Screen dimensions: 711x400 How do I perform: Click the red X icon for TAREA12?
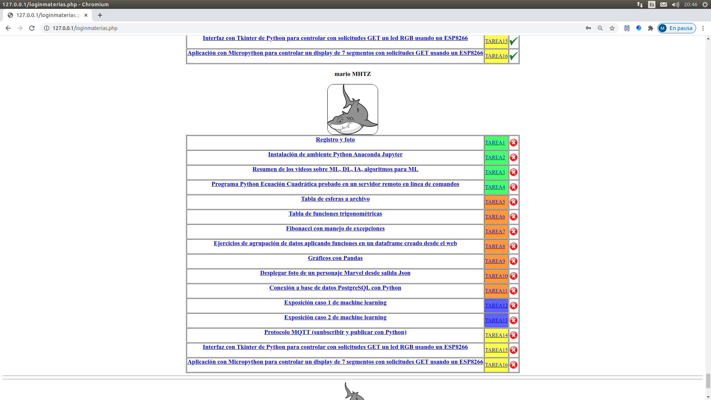[514, 306]
